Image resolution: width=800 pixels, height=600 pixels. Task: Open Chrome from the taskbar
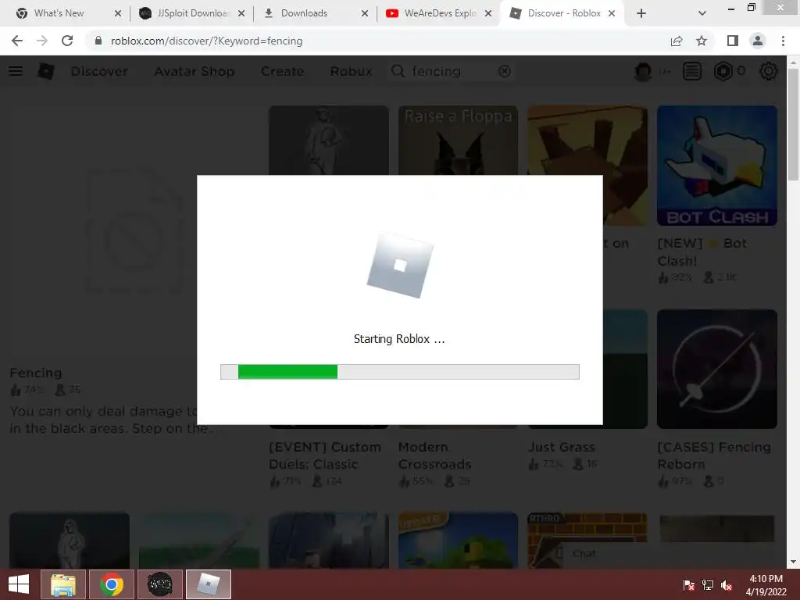pyautogui.click(x=111, y=584)
